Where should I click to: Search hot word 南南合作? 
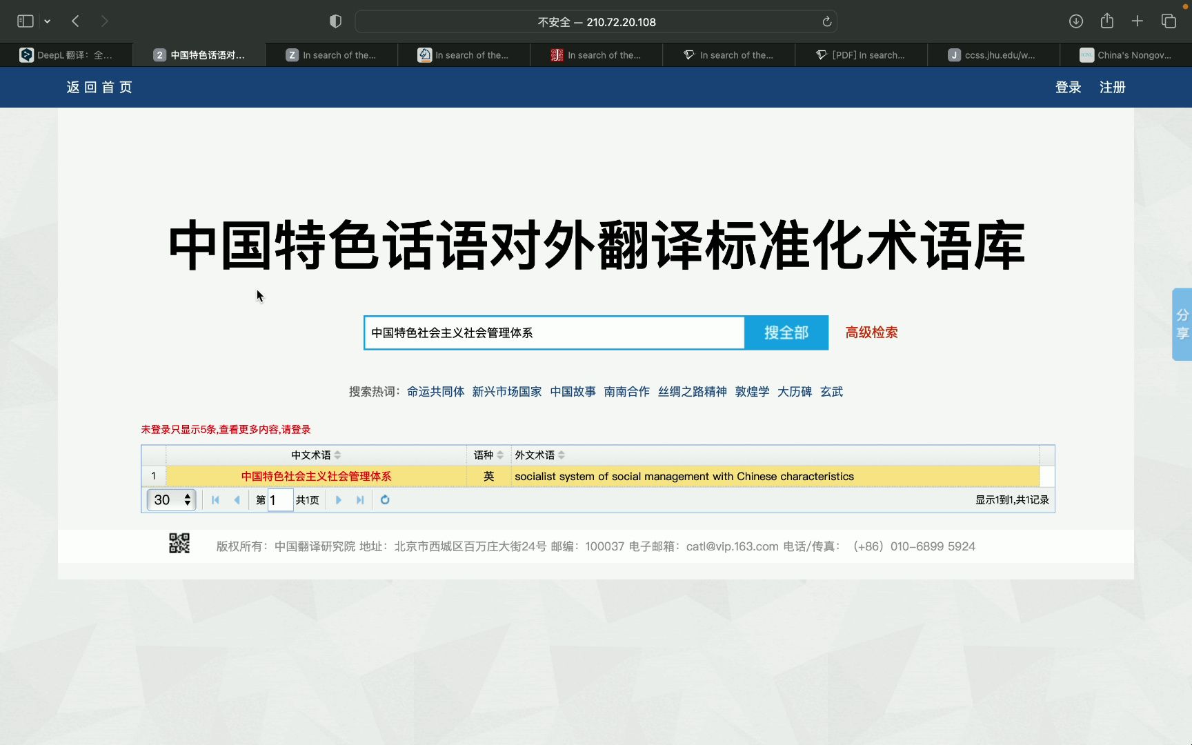point(626,392)
